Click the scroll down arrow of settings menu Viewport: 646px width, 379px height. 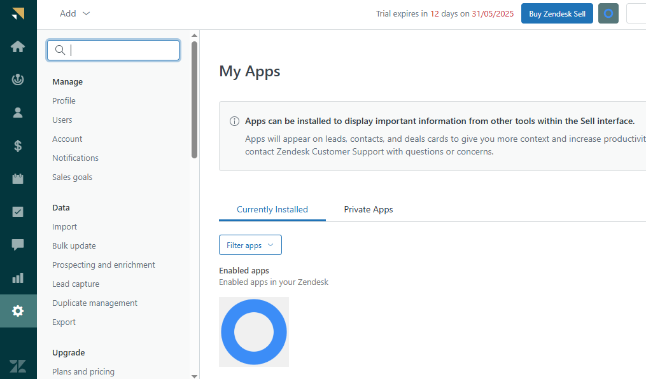195,376
